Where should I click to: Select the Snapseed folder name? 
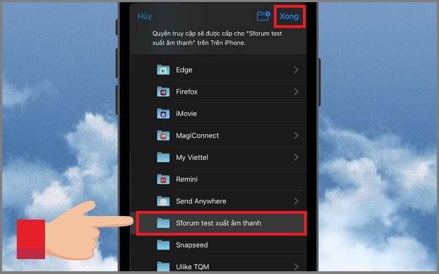coord(192,245)
